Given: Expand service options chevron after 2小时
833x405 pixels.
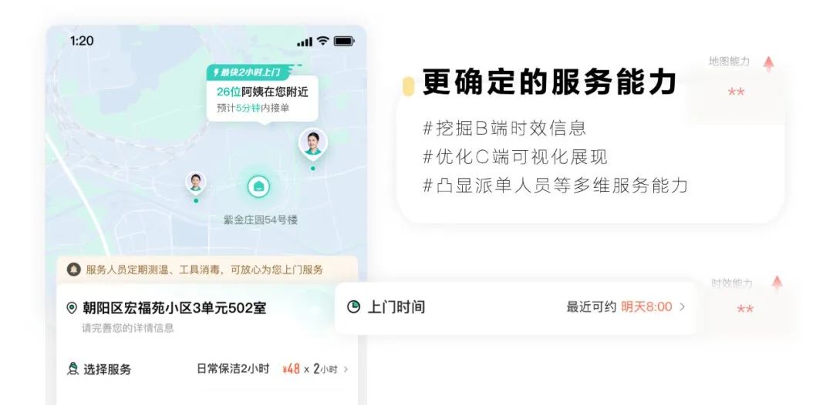Looking at the screenshot, I should [x=346, y=370].
